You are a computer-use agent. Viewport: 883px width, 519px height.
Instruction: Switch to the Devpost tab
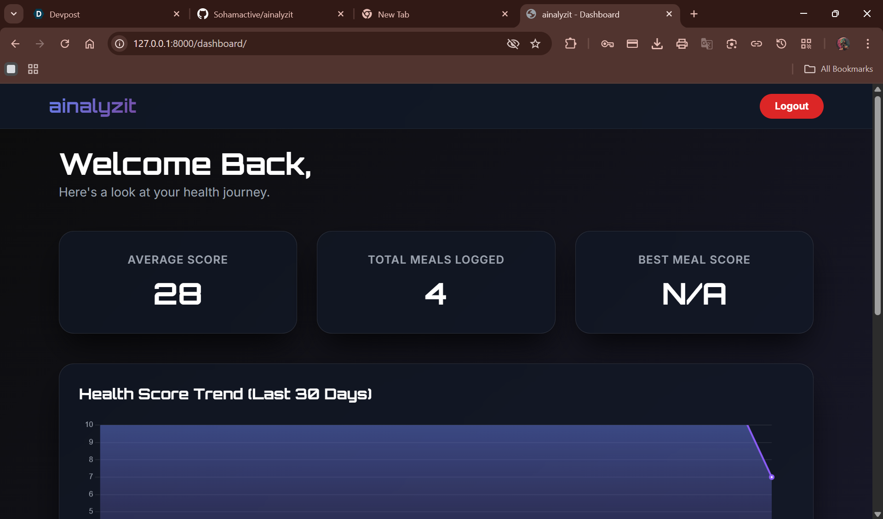[x=64, y=14]
